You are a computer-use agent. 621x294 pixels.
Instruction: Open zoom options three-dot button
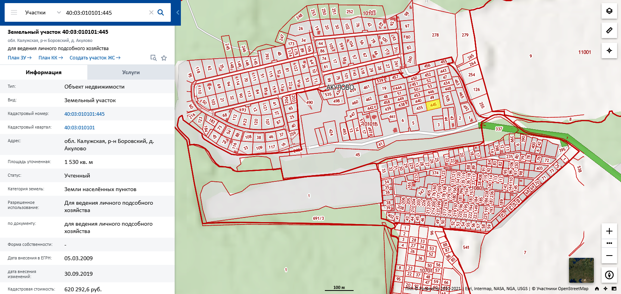point(609,243)
